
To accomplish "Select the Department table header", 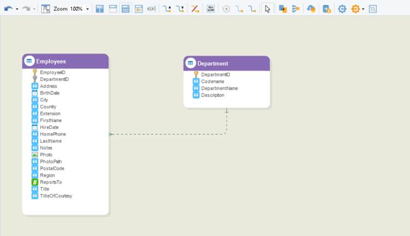I will [x=226, y=64].
